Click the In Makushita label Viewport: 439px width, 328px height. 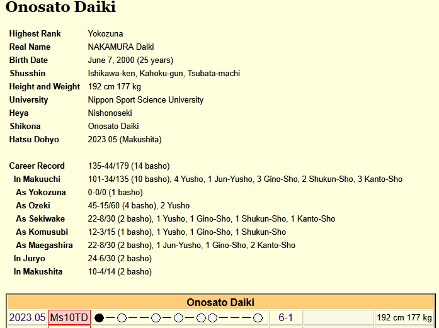point(38,271)
